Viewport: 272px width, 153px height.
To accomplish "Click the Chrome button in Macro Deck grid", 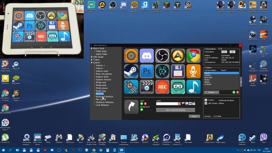I will 193,56.
